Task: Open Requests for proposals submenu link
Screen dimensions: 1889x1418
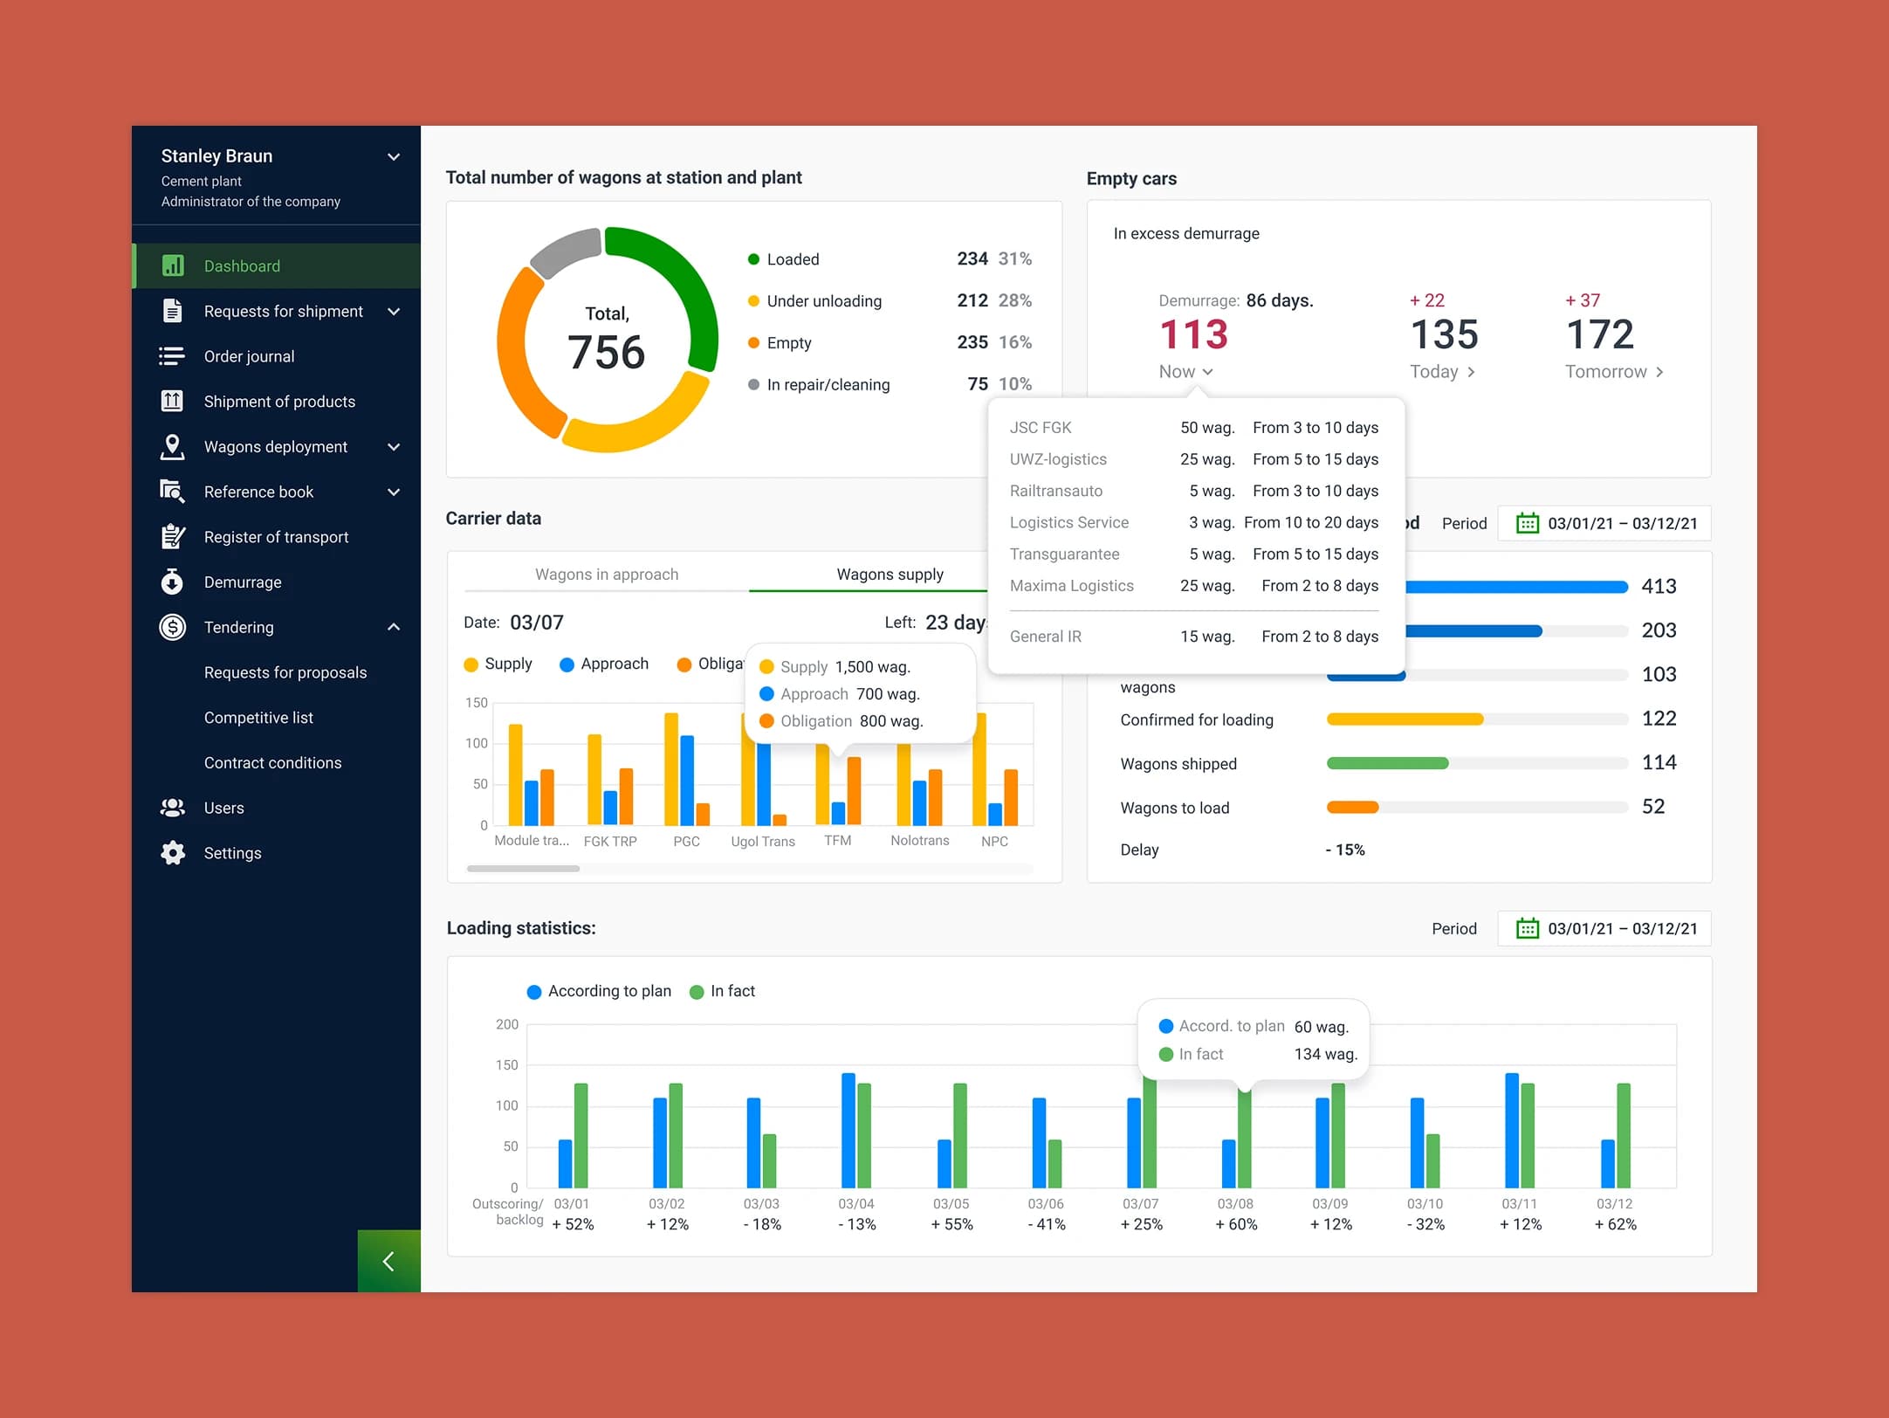Action: 285,672
